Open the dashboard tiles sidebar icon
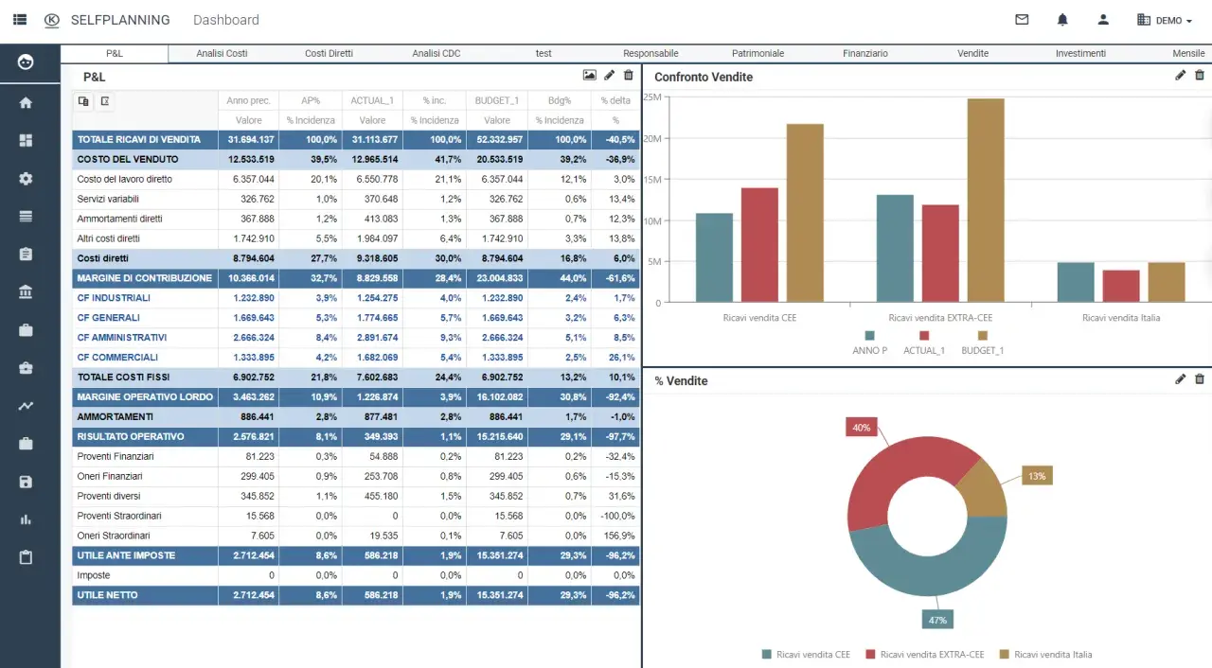Viewport: 1212px width, 668px height. coord(26,140)
